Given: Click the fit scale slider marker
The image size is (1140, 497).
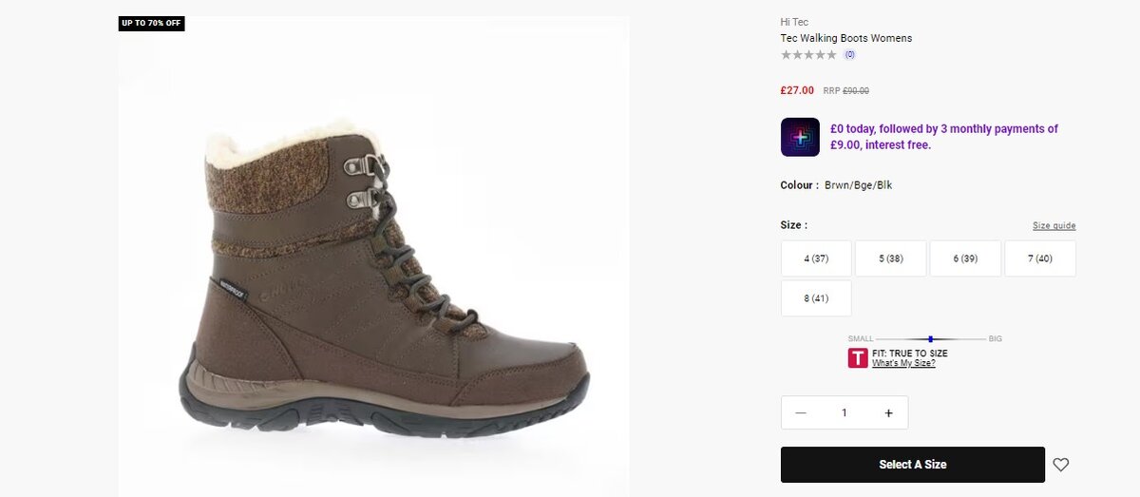Looking at the screenshot, I should (x=931, y=338).
